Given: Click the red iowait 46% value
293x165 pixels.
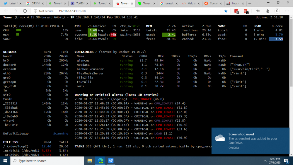Looking at the screenshot, I should (113, 35).
